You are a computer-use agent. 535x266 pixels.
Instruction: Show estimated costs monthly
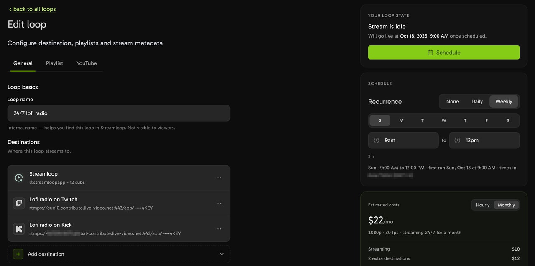506,205
